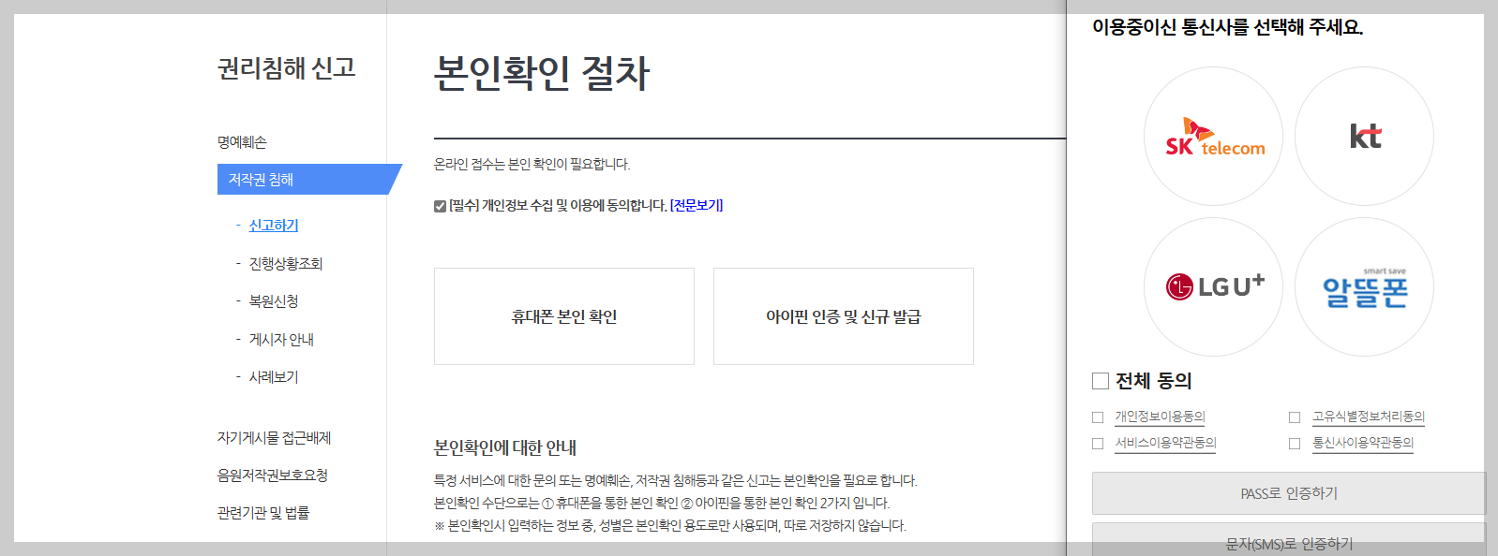Tick the 통신사이용약관동의 checkbox
Image resolution: width=1498 pixels, height=556 pixels.
pos(1295,444)
